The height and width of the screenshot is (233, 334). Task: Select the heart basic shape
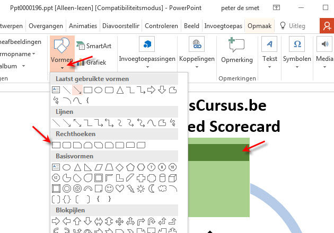(120, 189)
